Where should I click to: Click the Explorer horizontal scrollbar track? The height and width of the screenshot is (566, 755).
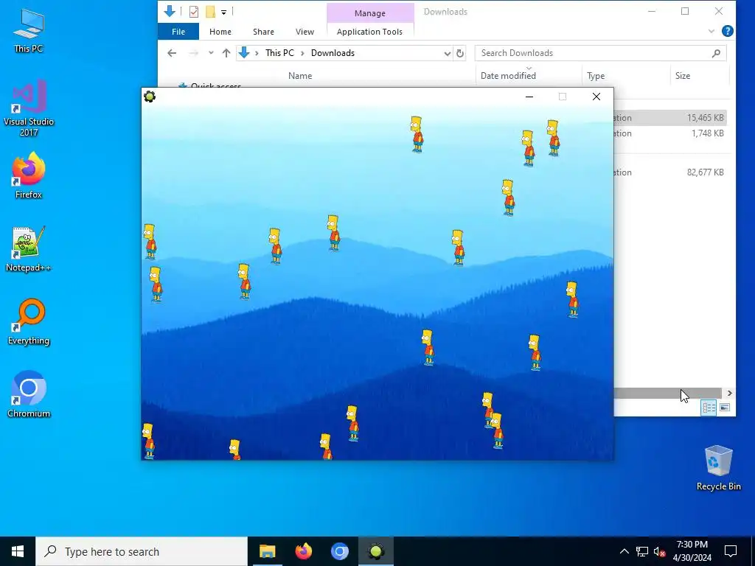click(x=669, y=394)
